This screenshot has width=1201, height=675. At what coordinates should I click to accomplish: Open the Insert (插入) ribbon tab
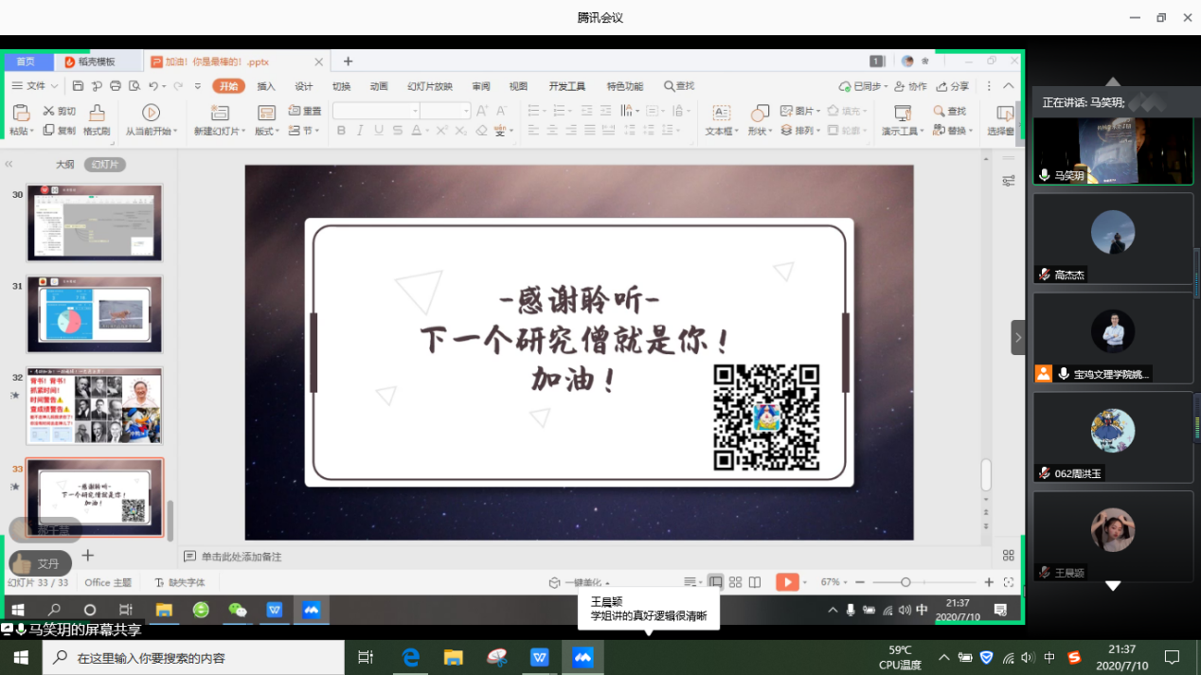click(266, 86)
